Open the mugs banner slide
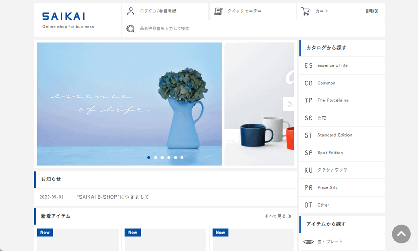 [x=259, y=104]
